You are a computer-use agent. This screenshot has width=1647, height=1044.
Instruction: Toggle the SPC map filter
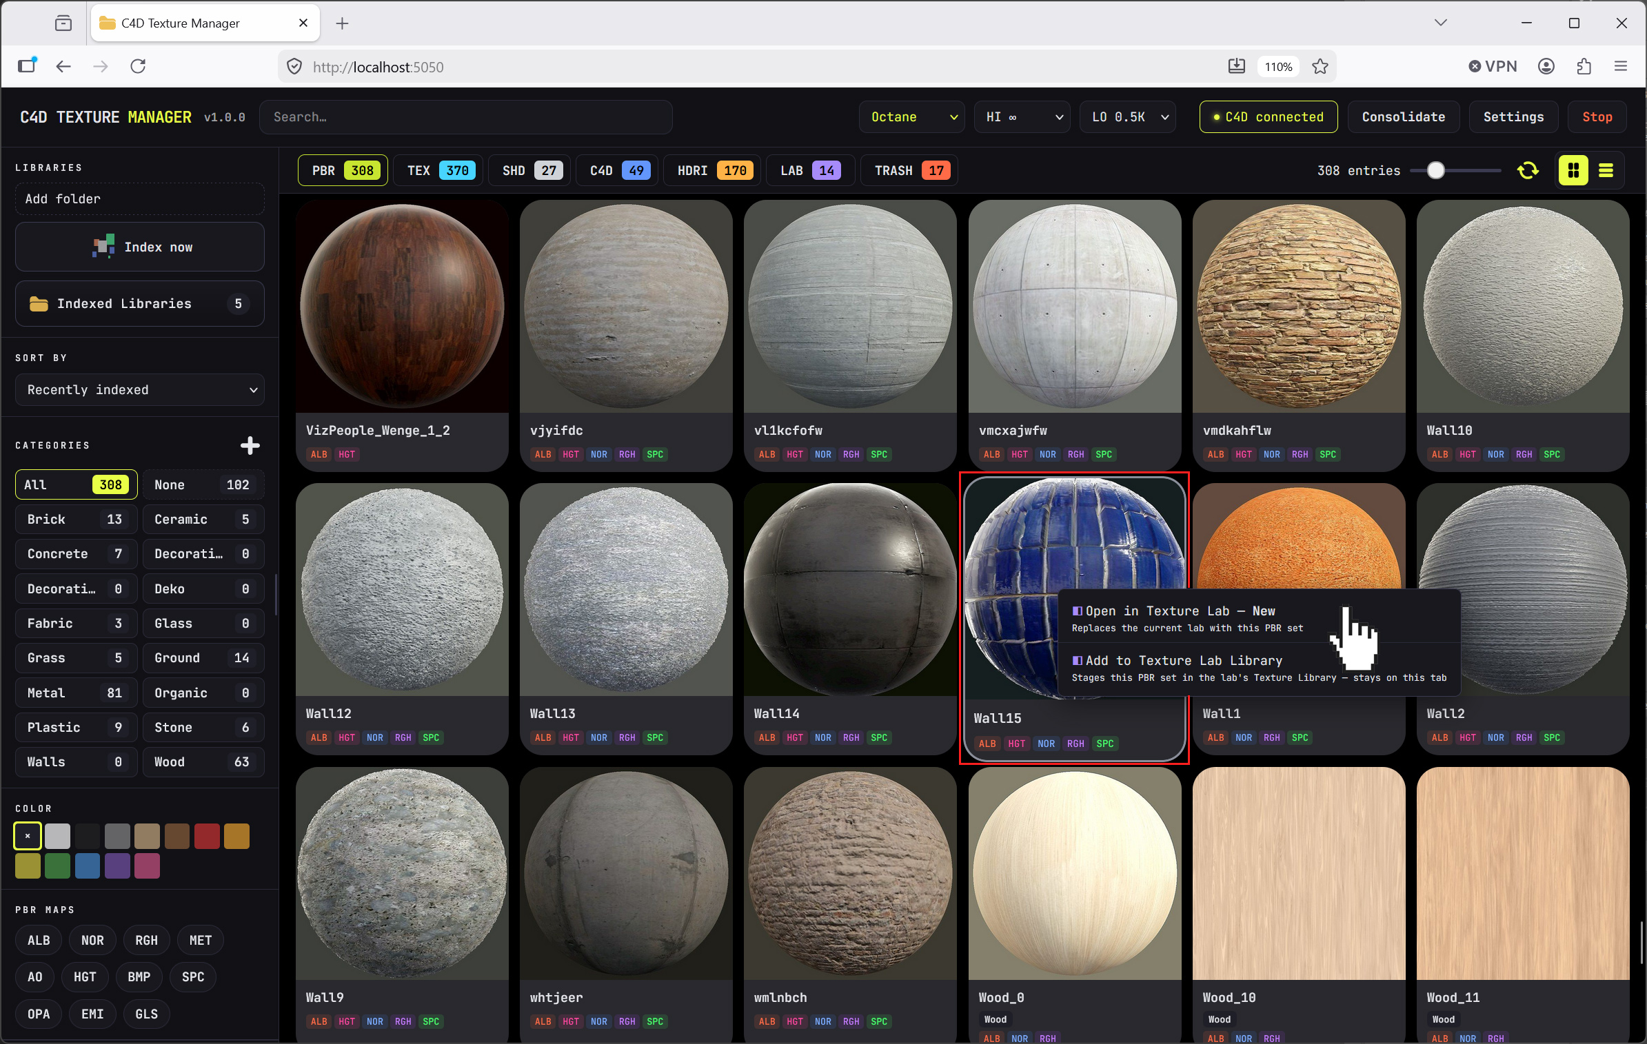(193, 977)
